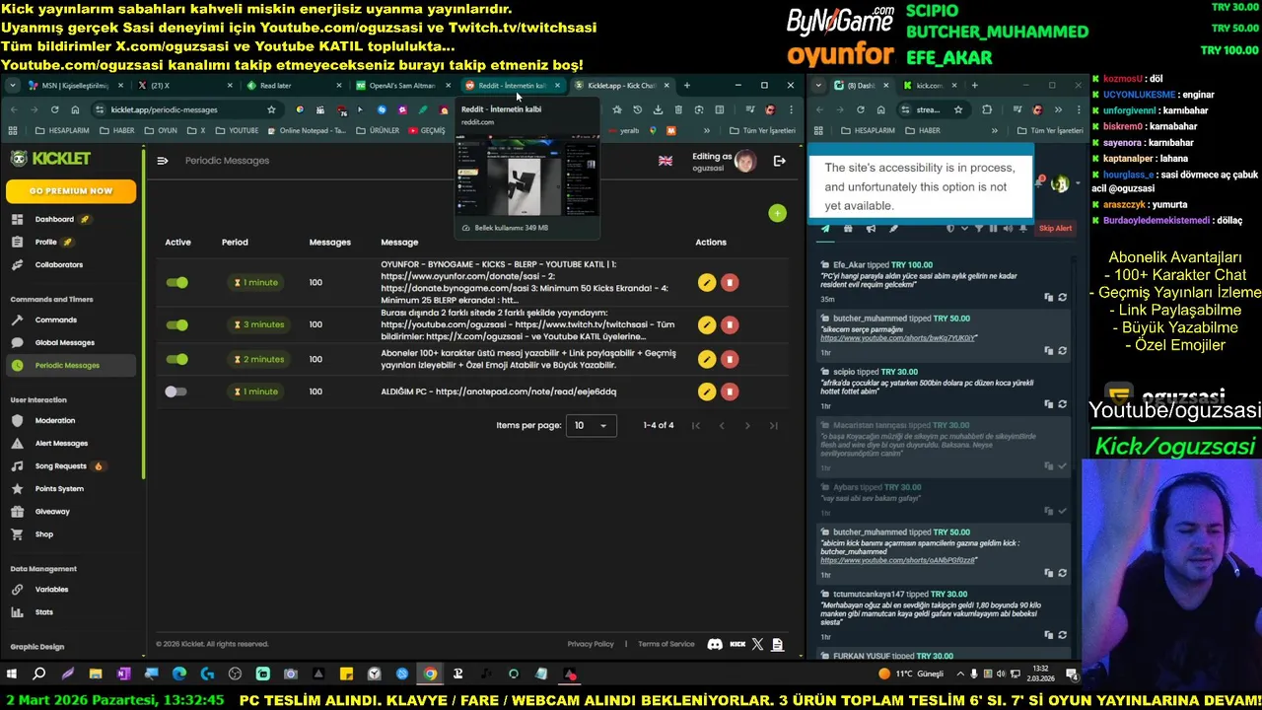This screenshot has height=710, width=1262.
Task: Open Windows Start menu
Action: [12, 674]
